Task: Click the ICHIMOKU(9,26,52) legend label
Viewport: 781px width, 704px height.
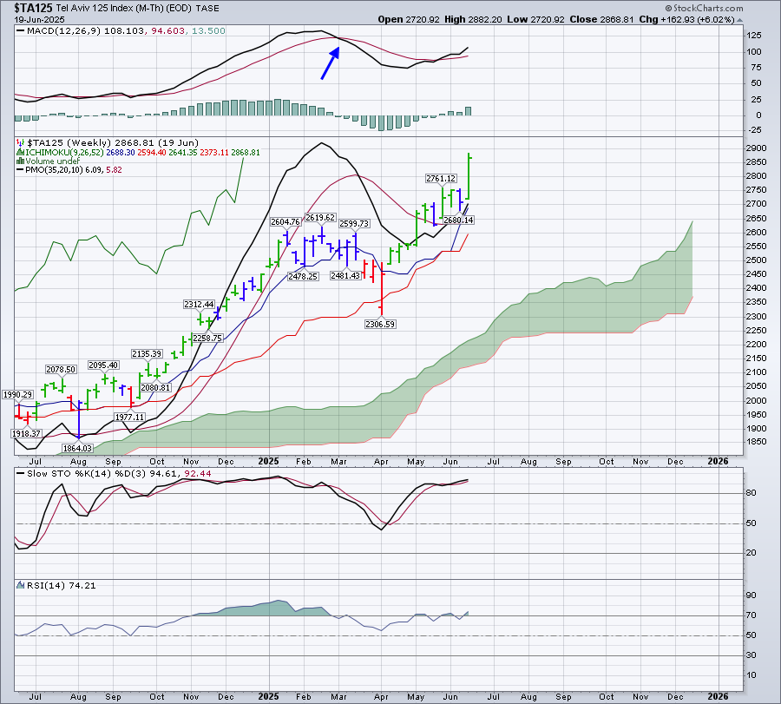Action: click(64, 153)
